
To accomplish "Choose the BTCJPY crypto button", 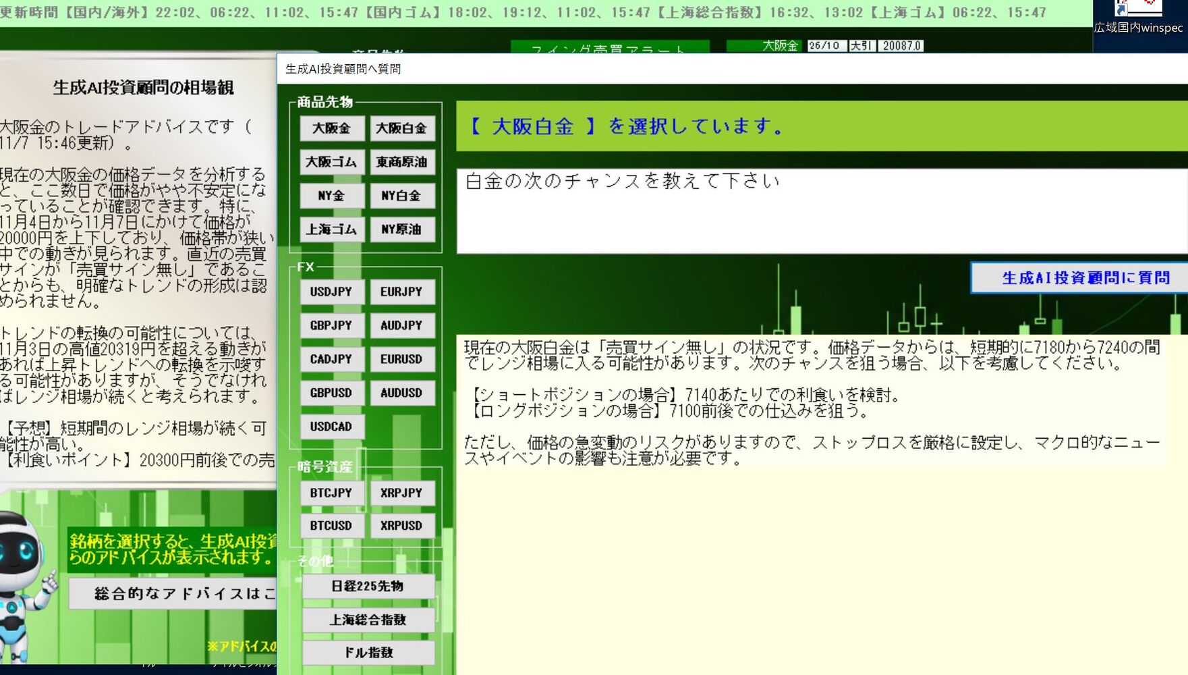I will coord(332,493).
